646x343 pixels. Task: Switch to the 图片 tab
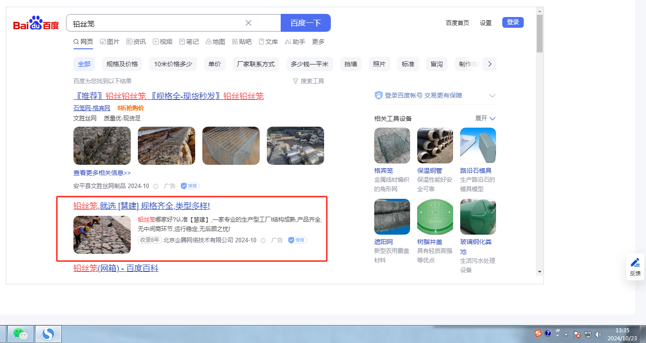tap(110, 42)
